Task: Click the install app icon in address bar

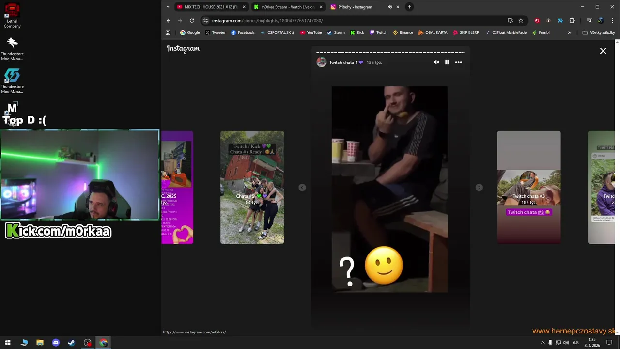Action: 510,21
